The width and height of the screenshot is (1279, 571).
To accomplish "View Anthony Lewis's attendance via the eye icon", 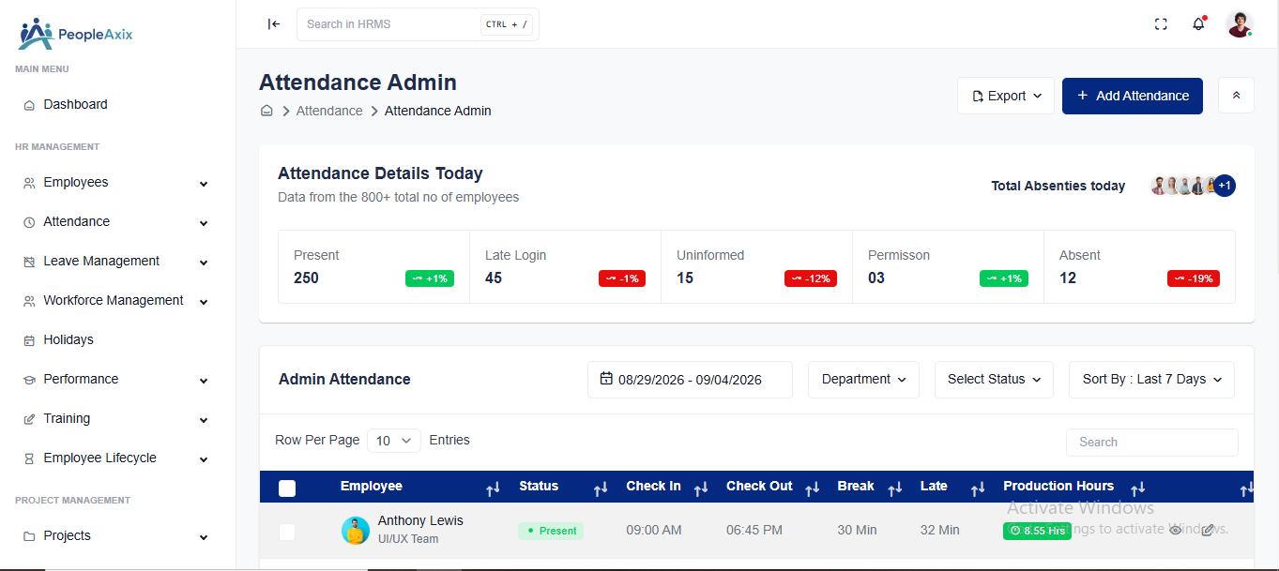I will click(x=1175, y=530).
